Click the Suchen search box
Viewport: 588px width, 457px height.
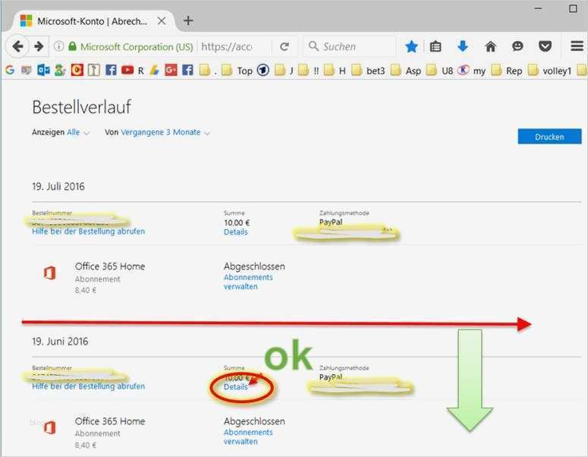[x=349, y=47]
